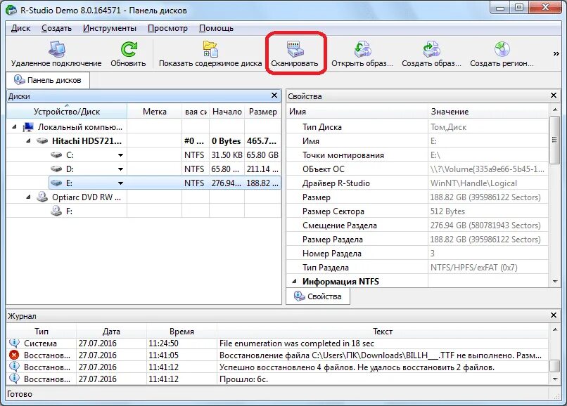Select the F: optical drive icon
Image resolution: width=567 pixels, height=406 pixels.
click(56, 211)
